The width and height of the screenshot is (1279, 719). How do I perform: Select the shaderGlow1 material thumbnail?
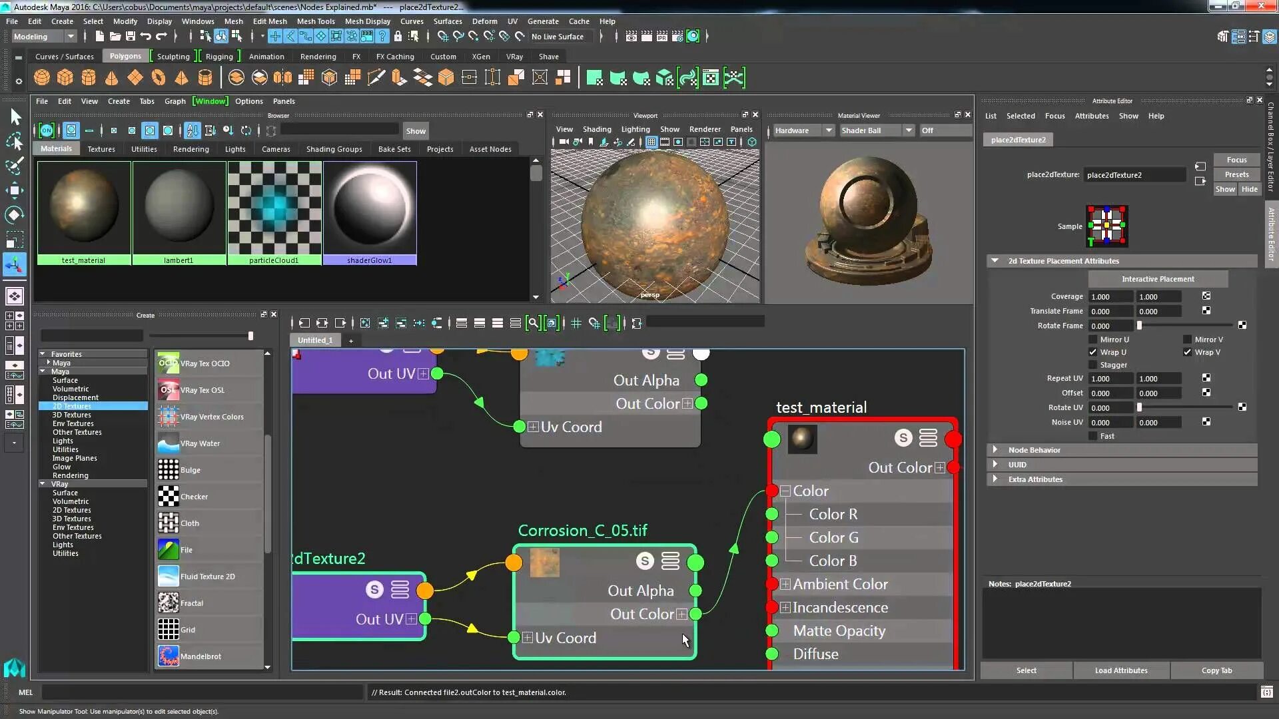(x=370, y=209)
